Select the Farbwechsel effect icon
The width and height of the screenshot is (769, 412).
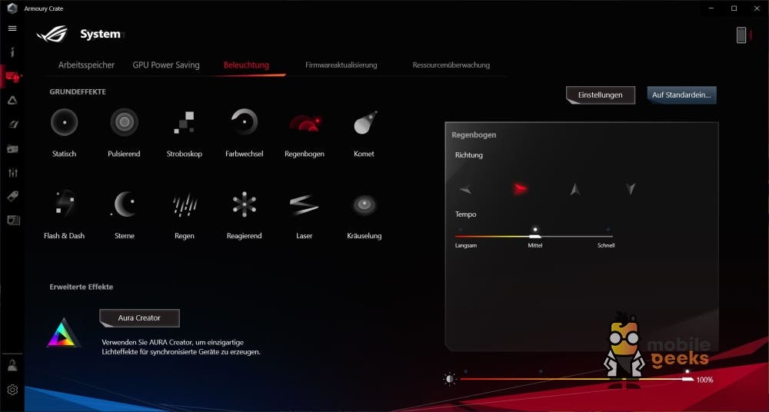coord(245,122)
